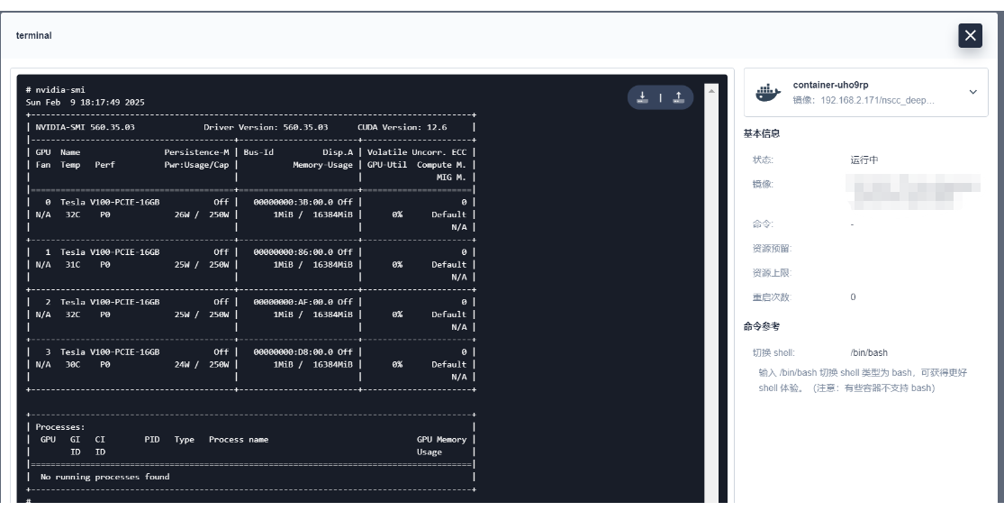Click the '状态:' label
Viewport: 1004px width, 520px height.
[763, 160]
